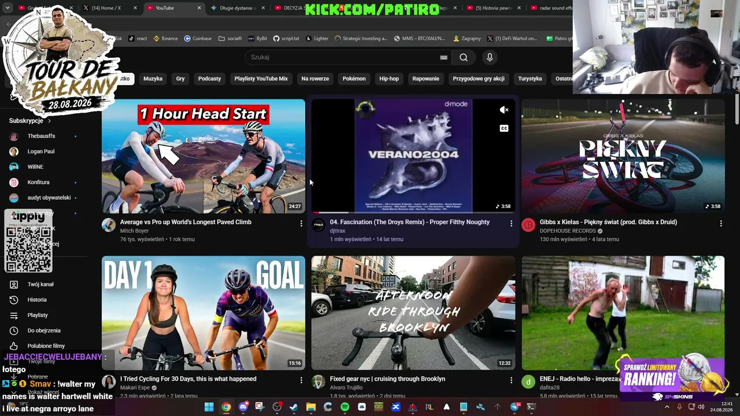Close the YouTube browser tab
740x416 pixels.
(199, 8)
